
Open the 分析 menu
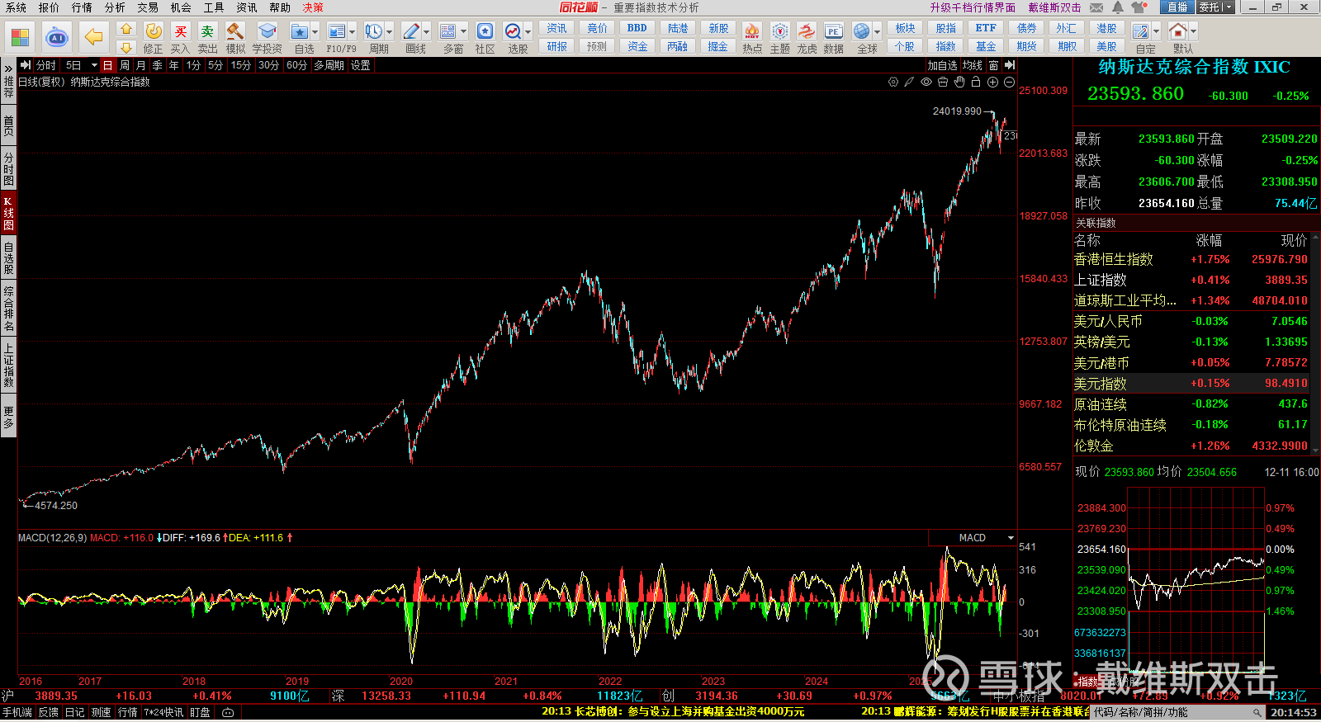tap(115, 7)
